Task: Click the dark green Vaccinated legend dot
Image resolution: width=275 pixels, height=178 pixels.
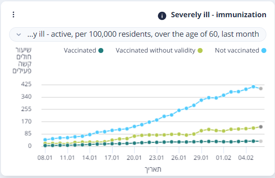Action: [x=101, y=51]
